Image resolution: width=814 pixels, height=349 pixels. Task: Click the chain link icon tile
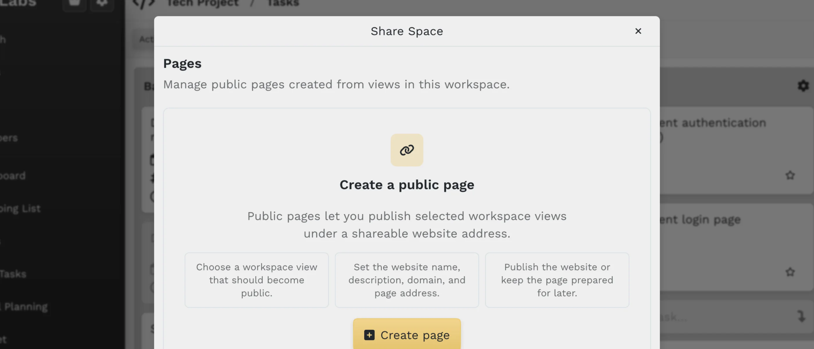pyautogui.click(x=407, y=150)
